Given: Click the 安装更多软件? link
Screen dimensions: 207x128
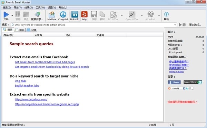Looking at the screenshot, I should pyautogui.click(x=178, y=68).
